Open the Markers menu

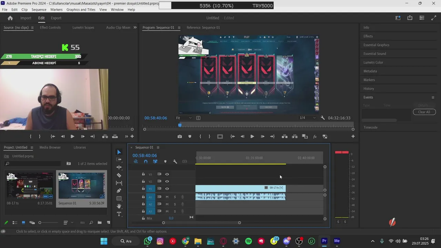pos(57,10)
